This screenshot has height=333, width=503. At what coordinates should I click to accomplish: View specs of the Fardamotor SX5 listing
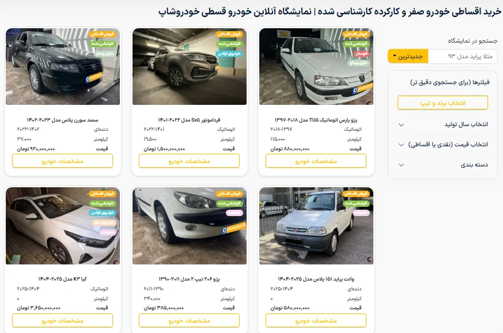pos(189,161)
